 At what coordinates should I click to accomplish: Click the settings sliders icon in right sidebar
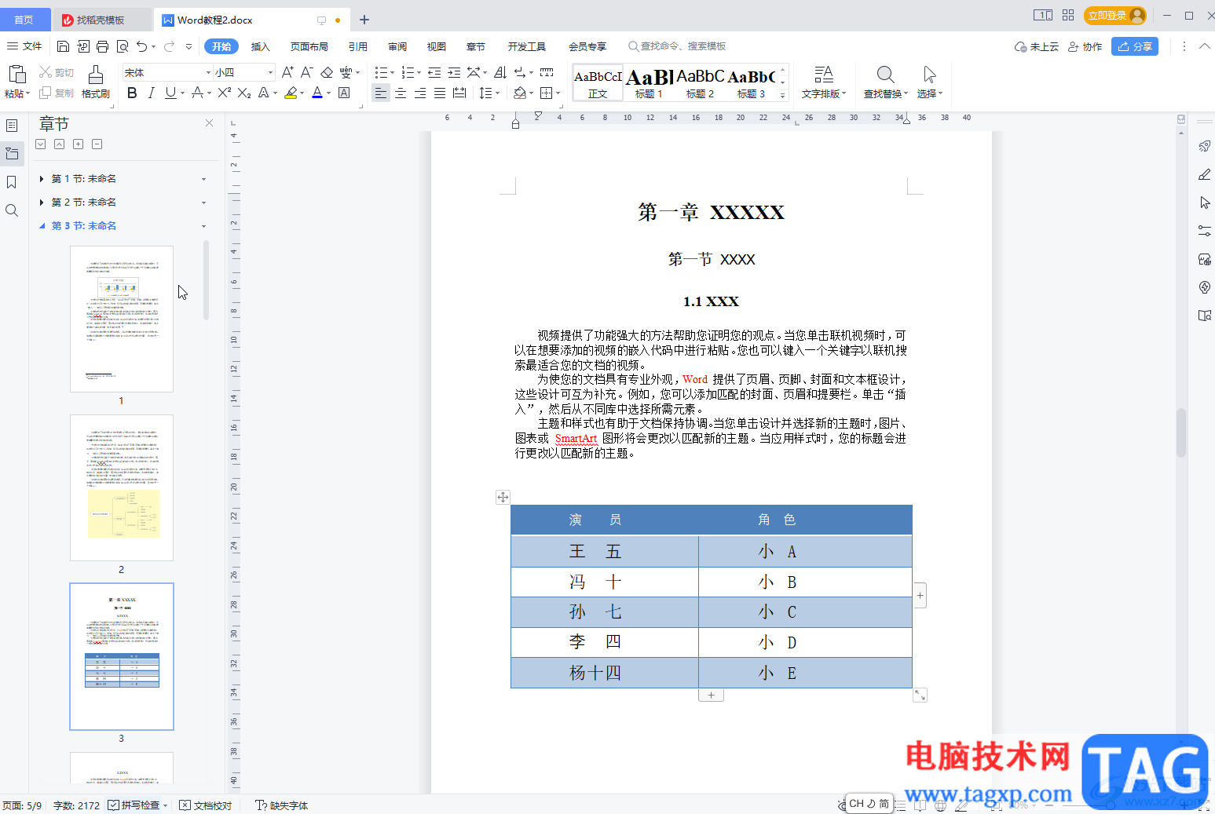(1205, 231)
